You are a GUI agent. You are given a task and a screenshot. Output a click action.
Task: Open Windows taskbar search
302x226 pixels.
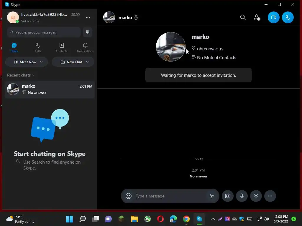point(83,219)
